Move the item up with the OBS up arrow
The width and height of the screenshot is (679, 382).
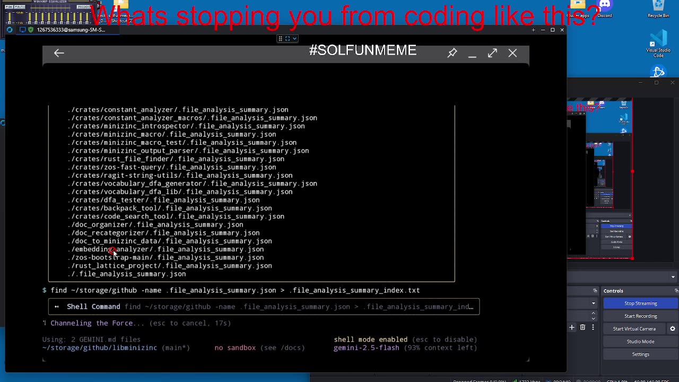tap(593, 313)
